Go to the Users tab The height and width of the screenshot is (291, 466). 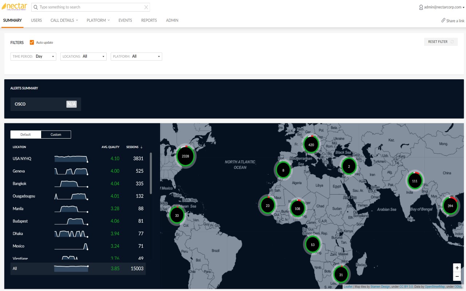pyautogui.click(x=36, y=20)
